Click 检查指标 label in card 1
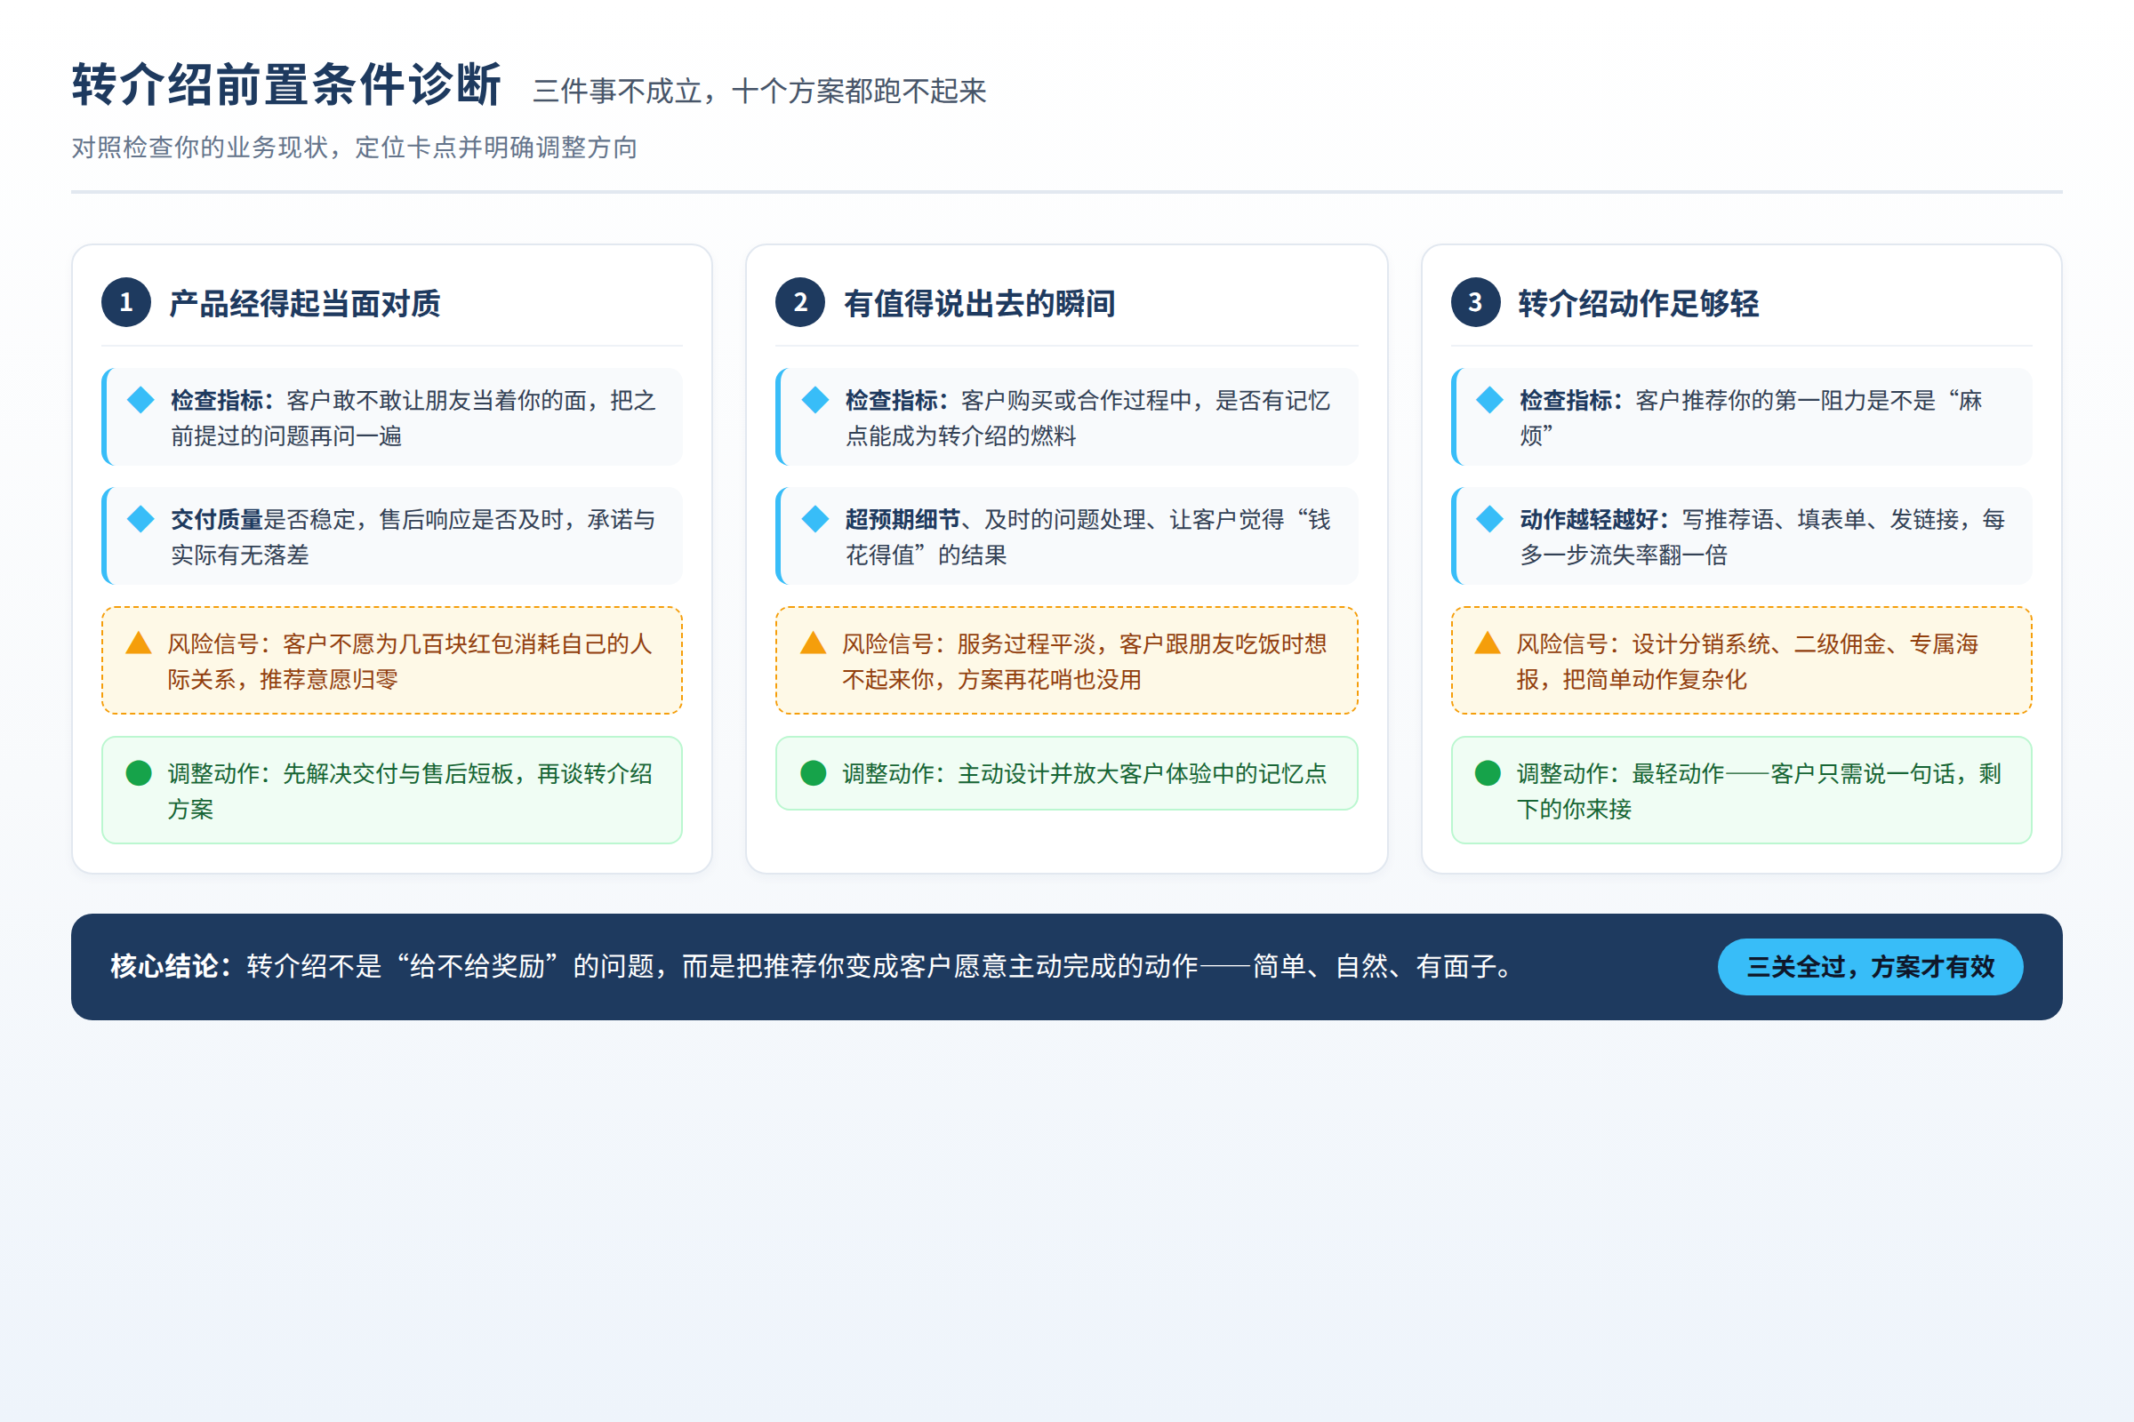The width and height of the screenshot is (2134, 1422). [222, 400]
